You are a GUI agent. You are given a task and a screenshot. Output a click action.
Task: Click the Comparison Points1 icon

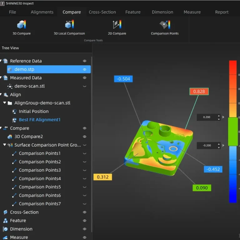(14, 153)
